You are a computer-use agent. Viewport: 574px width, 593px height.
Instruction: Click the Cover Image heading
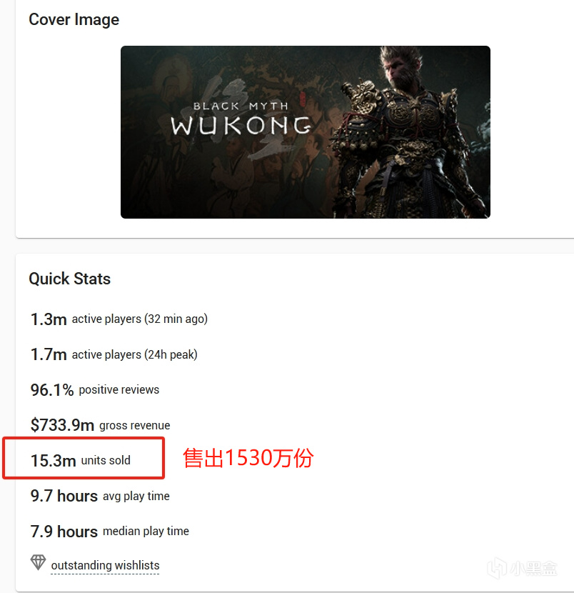coord(74,20)
